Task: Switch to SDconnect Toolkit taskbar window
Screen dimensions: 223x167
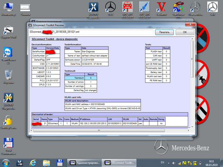Action: pos(119,163)
